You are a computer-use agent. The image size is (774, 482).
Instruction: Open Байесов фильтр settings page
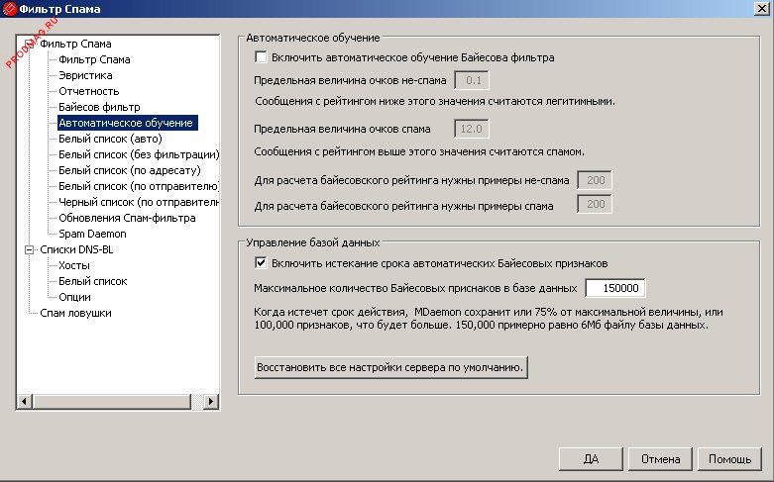coord(99,107)
